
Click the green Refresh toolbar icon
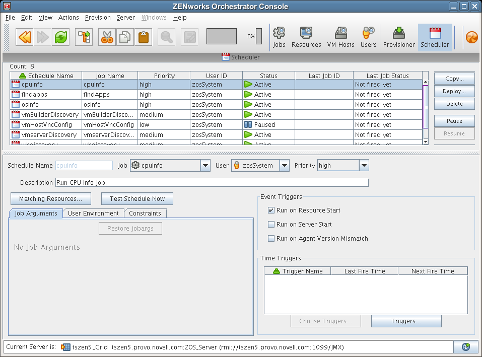point(61,37)
